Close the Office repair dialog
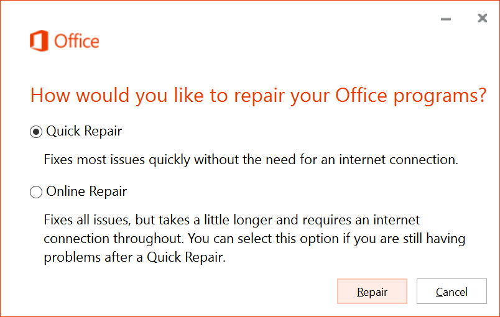The height and width of the screenshot is (317, 500). point(482,19)
